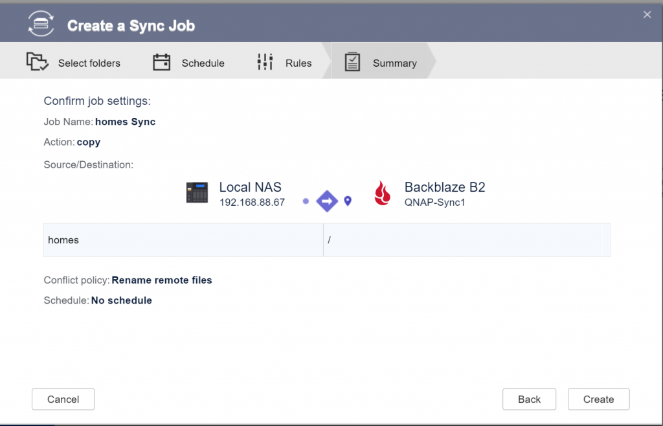The width and height of the screenshot is (663, 426).
Task: Go Back to the previous step
Action: click(530, 399)
